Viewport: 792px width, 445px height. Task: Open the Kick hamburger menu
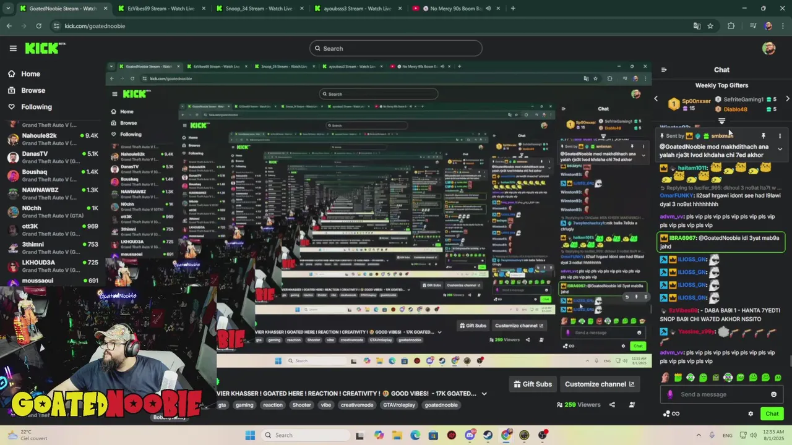tap(13, 48)
